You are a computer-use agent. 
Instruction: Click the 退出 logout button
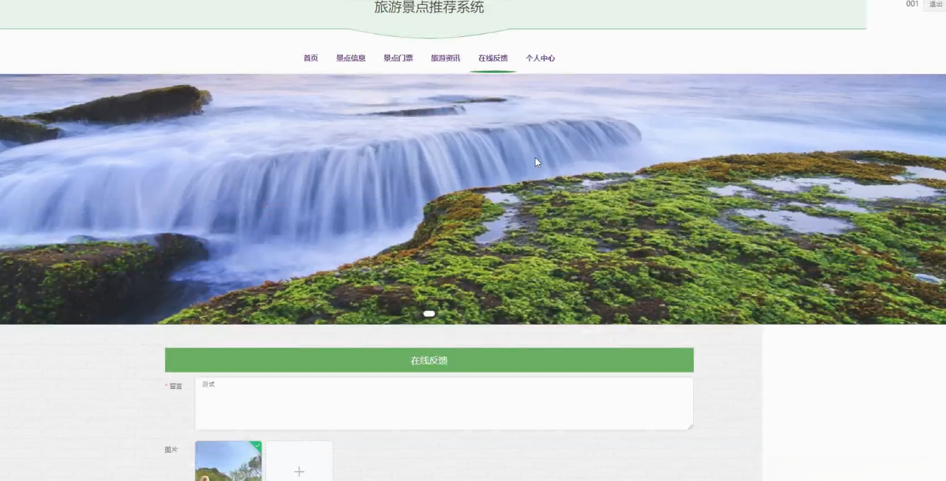(935, 4)
